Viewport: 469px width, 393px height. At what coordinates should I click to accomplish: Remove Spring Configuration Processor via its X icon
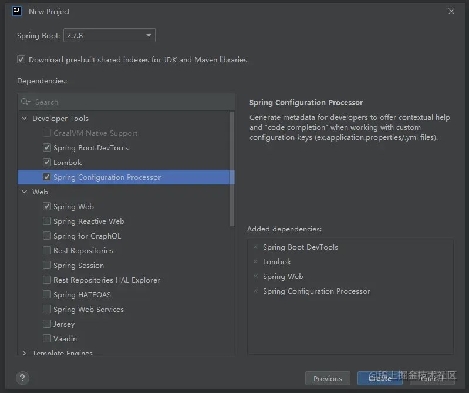(x=255, y=291)
